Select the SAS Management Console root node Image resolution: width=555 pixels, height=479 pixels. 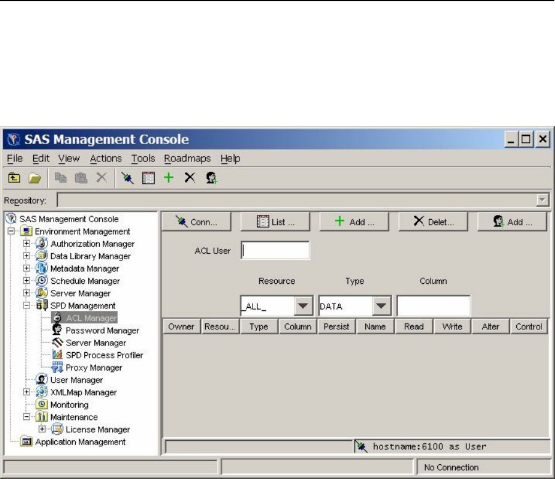click(x=62, y=219)
